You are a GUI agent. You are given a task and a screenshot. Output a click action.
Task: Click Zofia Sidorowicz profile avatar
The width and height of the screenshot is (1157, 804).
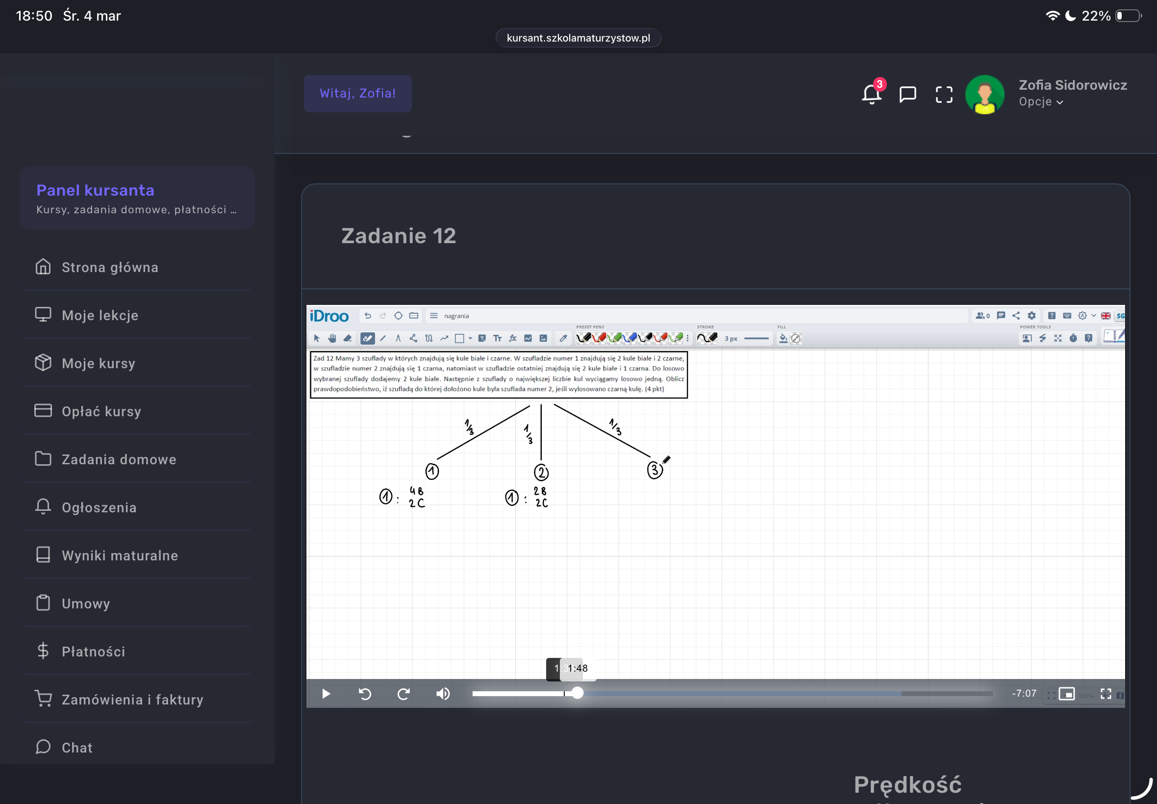pos(984,94)
